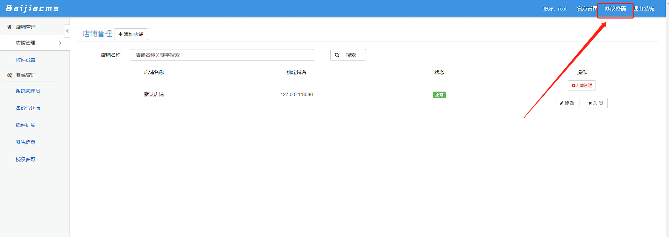Viewport: 669px width, 237px height.
Task: Click the house icon beside 店铺管理 heading
Action: coord(9,27)
